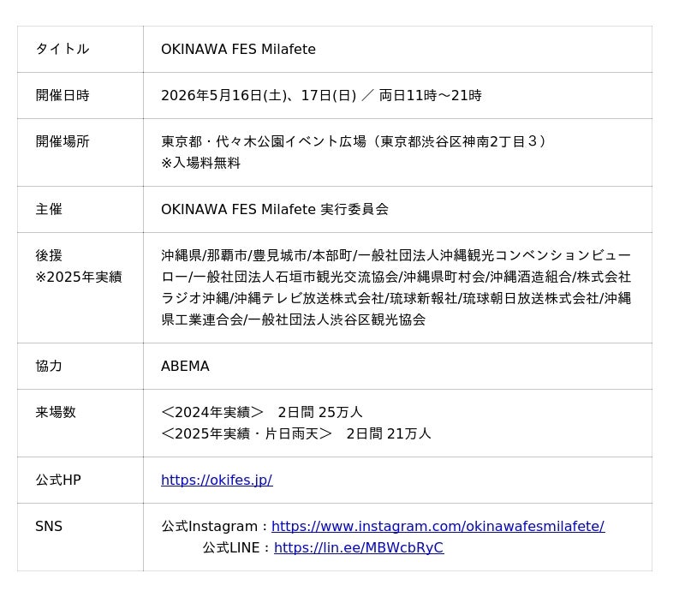Screen dimensions: 685x597
Task: Click the ABEMA text
Action: [x=185, y=366]
